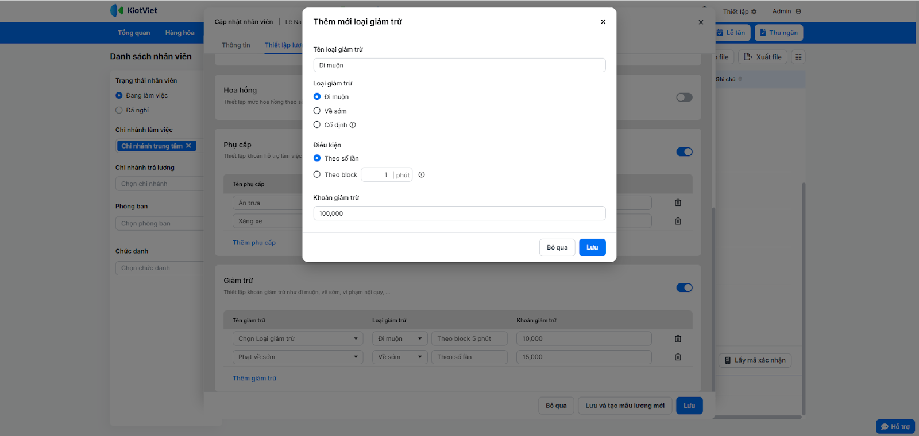
Task: Click the Tên loại giảm trừ field
Action: pos(459,65)
